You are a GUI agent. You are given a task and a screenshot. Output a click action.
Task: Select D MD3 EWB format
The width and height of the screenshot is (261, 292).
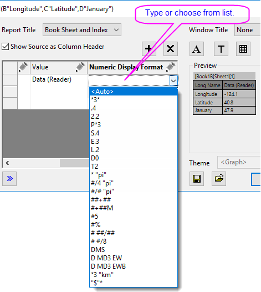click(134, 266)
